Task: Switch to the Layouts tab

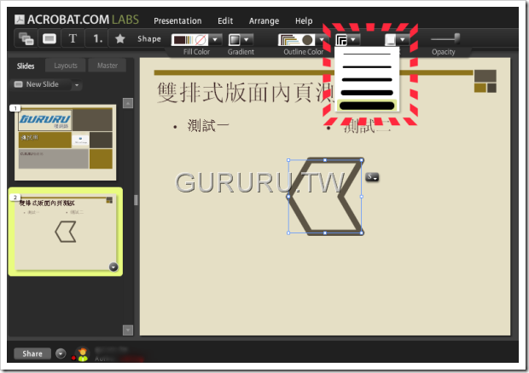Action: 66,66
